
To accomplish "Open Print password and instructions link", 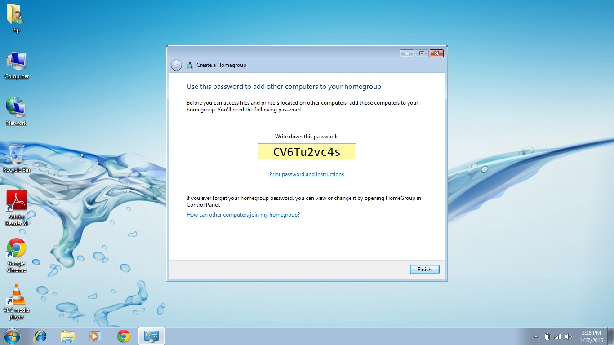I will (x=306, y=174).
